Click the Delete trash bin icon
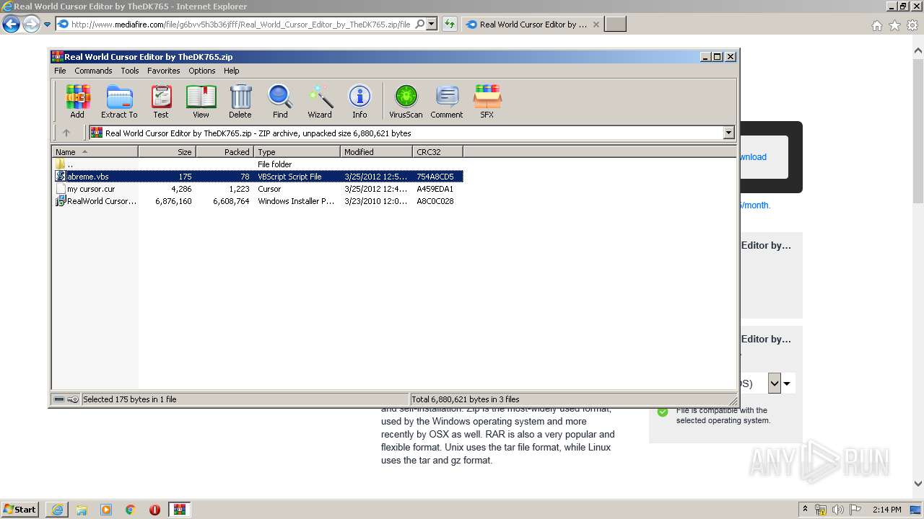 240,101
